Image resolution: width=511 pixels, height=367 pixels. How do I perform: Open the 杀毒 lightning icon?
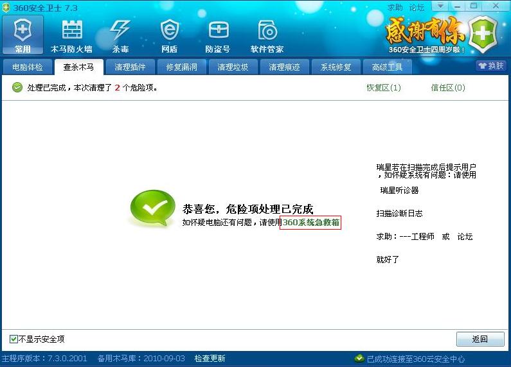[120, 36]
